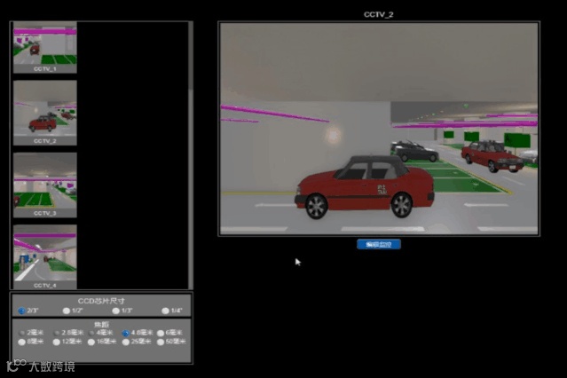Image resolution: width=567 pixels, height=378 pixels.
Task: Click the CCD芯片尺寸 heading
Action: click(101, 301)
